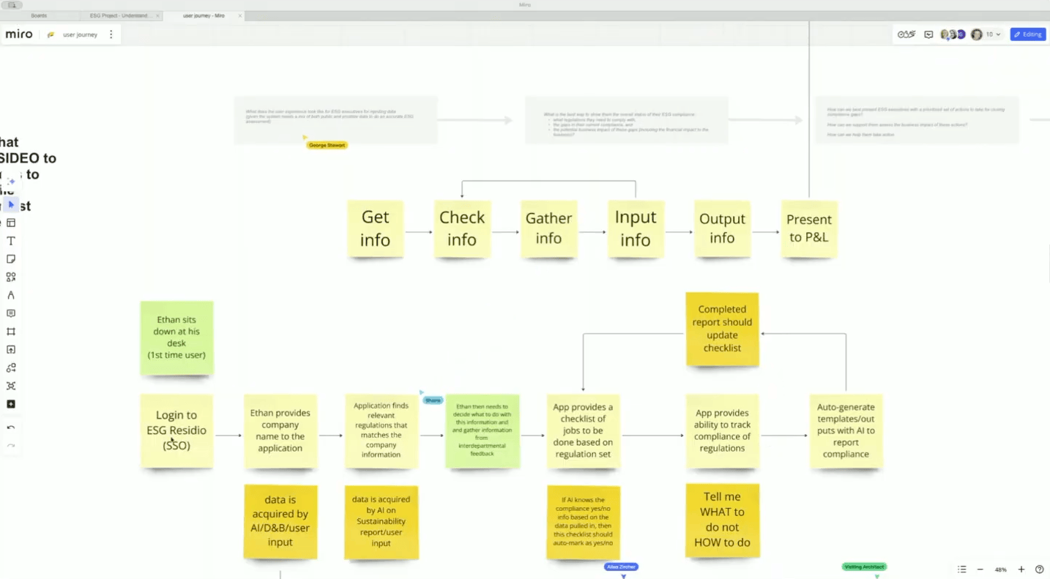Screen dimensions: 1050x579
Task: Open the Miro AI sparkle tool
Action: [11, 182]
